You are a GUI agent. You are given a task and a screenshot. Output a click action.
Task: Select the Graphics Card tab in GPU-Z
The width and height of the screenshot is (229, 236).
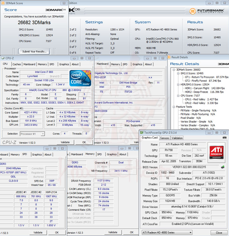pyautogui.click(x=149, y=138)
